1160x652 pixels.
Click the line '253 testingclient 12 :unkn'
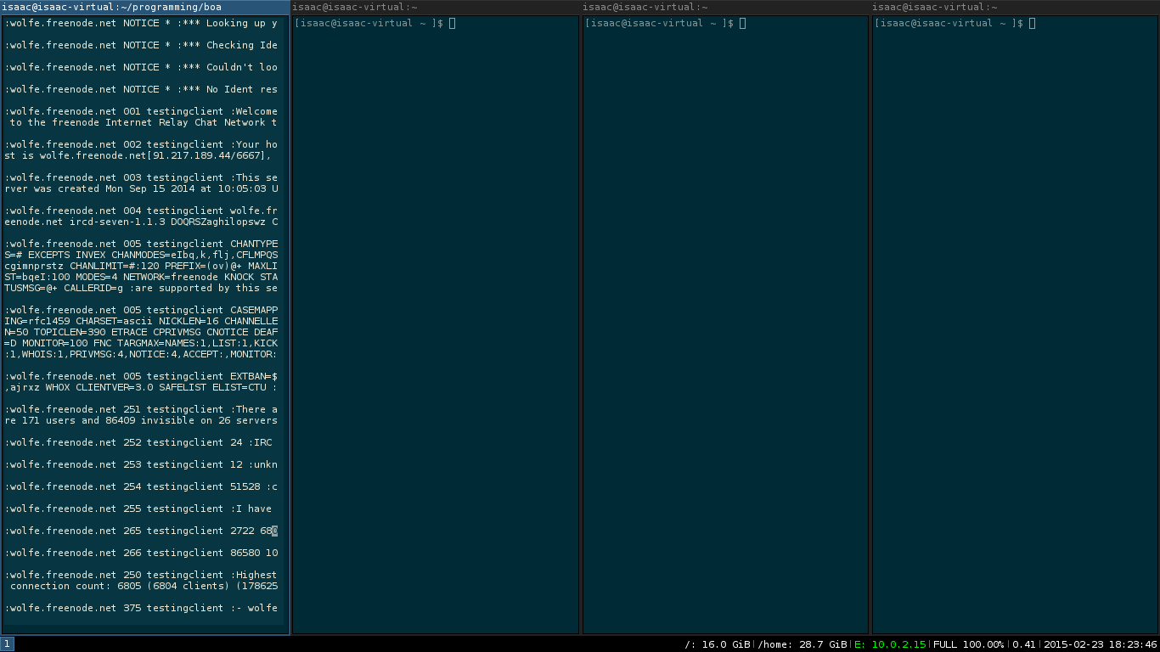141,464
